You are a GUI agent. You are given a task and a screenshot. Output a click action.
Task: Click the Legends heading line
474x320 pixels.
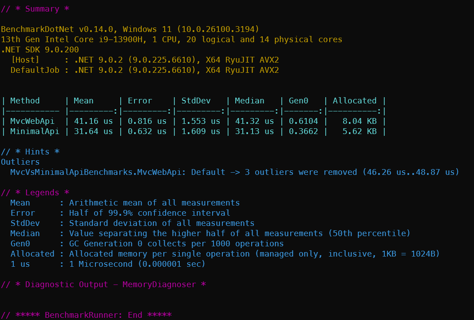click(x=35, y=193)
